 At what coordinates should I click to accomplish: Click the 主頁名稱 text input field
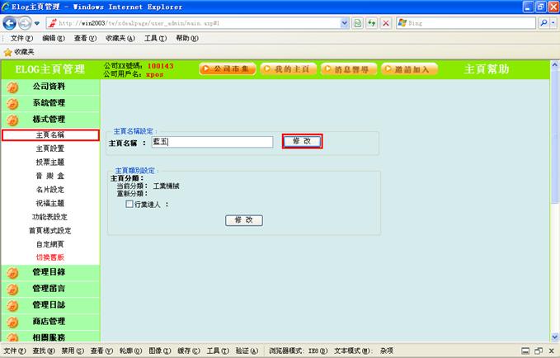[211, 142]
